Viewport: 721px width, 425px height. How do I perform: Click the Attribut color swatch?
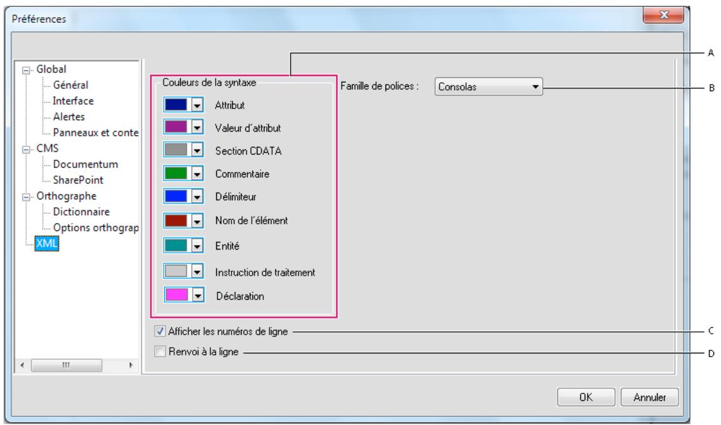click(176, 105)
